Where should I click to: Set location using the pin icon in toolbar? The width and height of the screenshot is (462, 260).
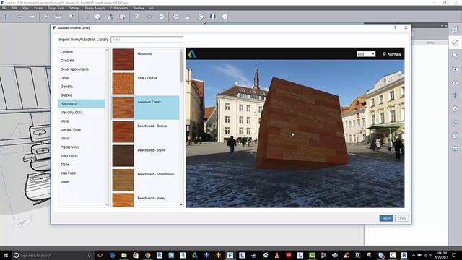coord(136,17)
